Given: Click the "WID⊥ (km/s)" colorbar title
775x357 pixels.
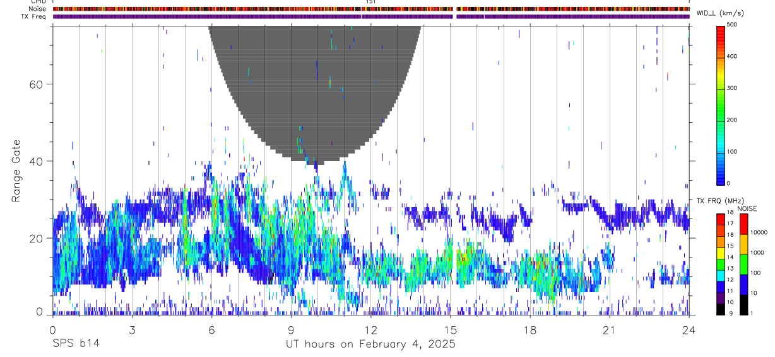Looking at the screenshot, I should point(722,13).
